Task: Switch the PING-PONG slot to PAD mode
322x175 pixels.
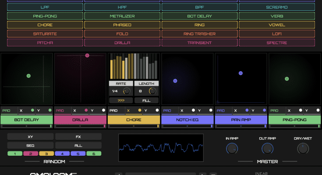Action: [x=274, y=111]
